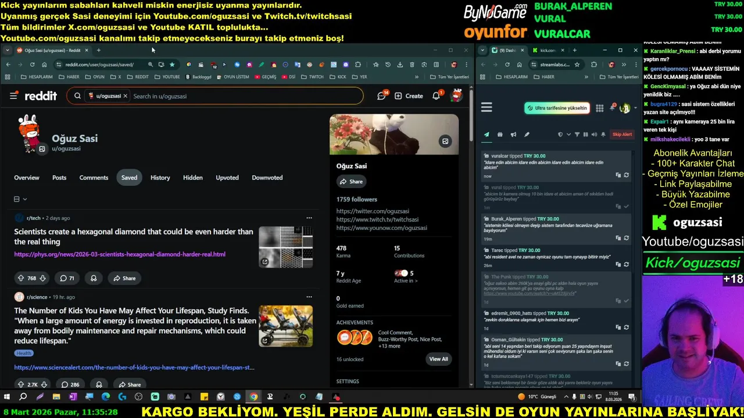Viewport: 744px width, 418px height.
Task: Open twitter.com/oguzsasi profile link
Action: (373, 211)
